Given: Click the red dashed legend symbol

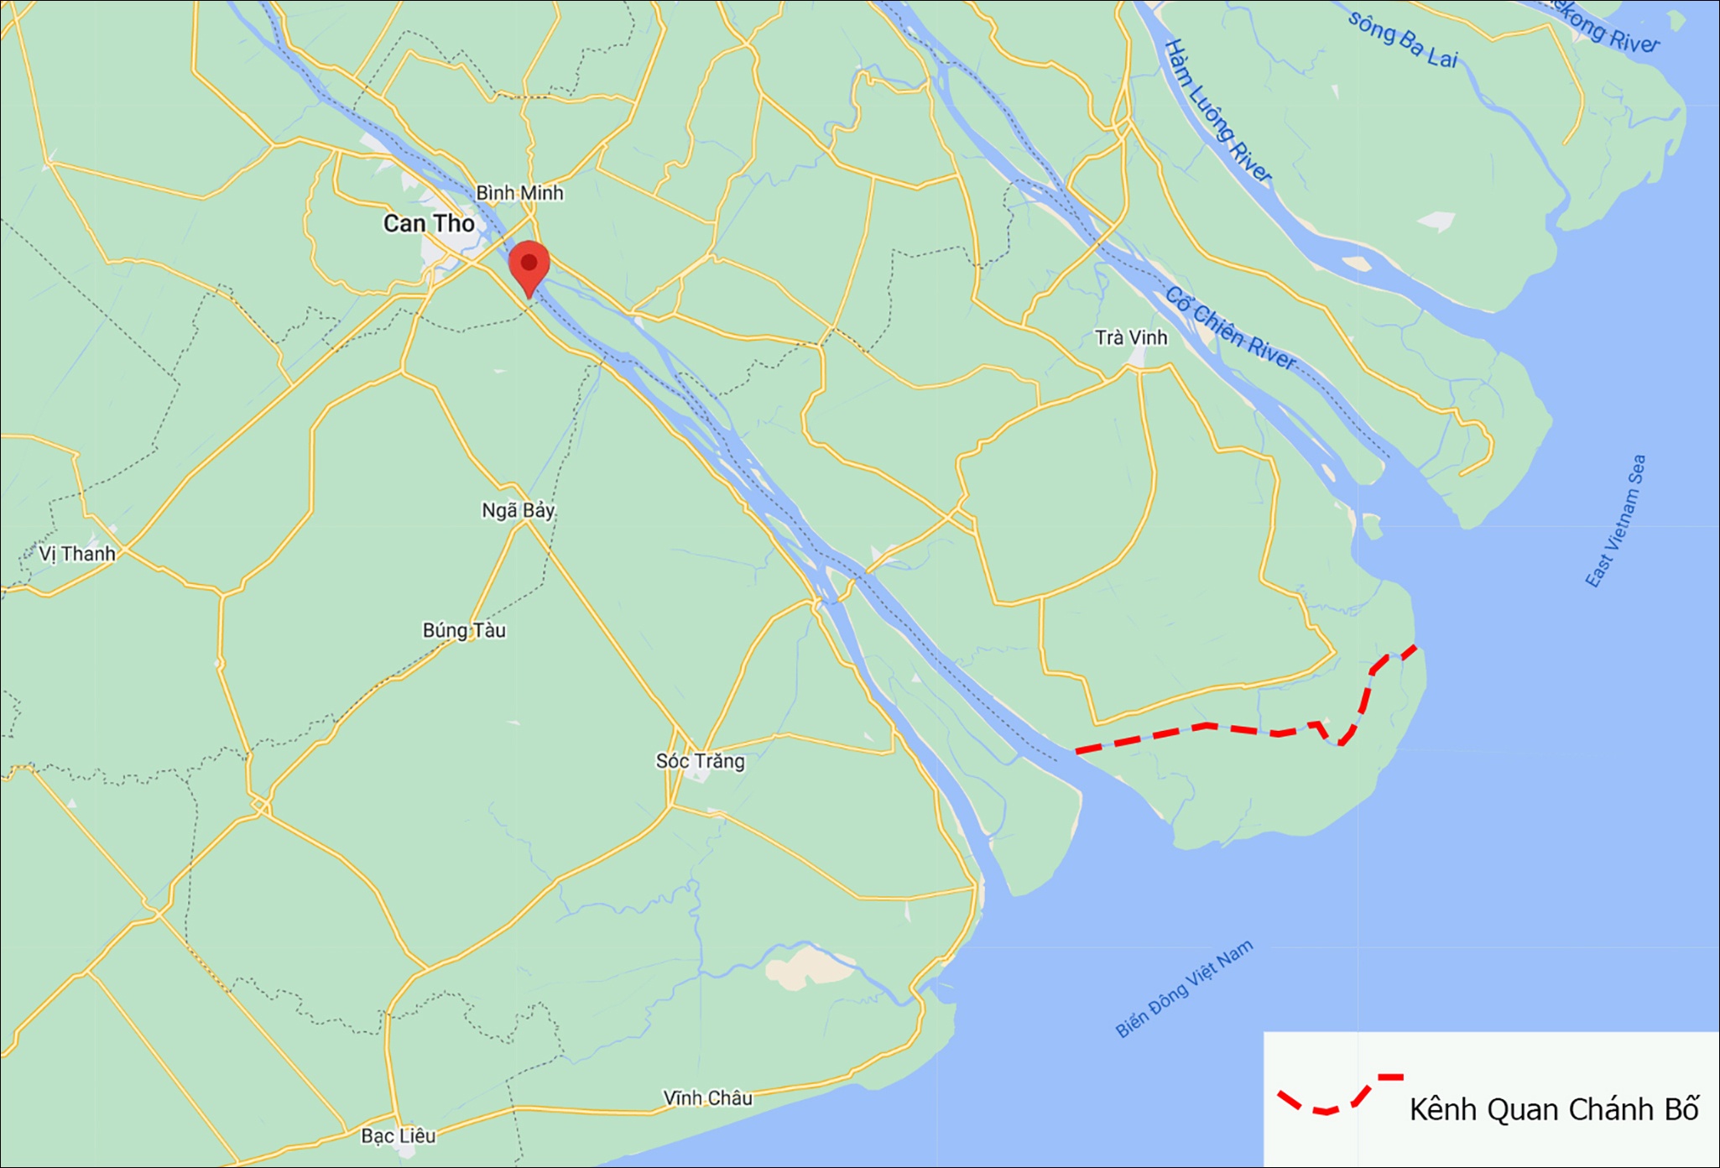Looking at the screenshot, I should point(1340,1094).
